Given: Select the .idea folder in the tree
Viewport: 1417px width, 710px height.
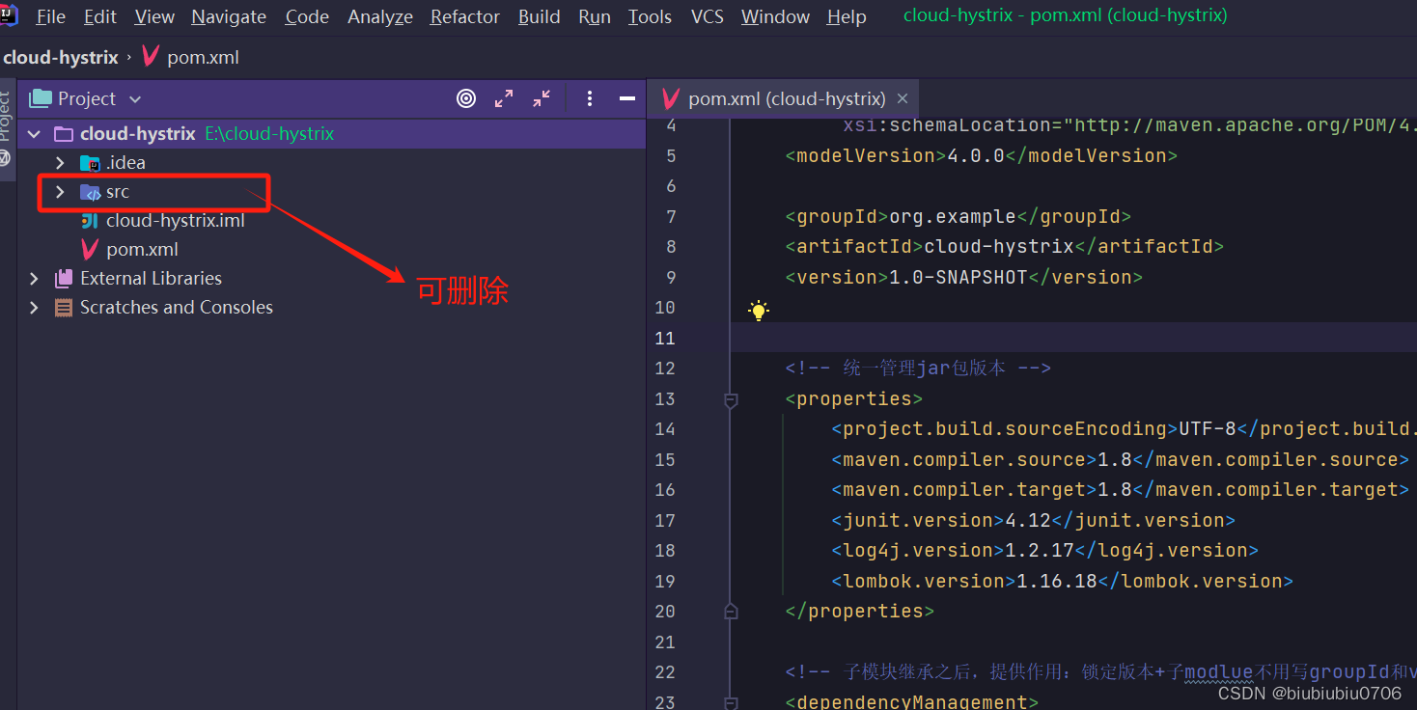Looking at the screenshot, I should point(124,162).
